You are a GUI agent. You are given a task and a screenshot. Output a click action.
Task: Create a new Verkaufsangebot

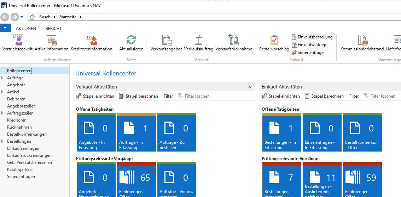pyautogui.click(x=166, y=43)
